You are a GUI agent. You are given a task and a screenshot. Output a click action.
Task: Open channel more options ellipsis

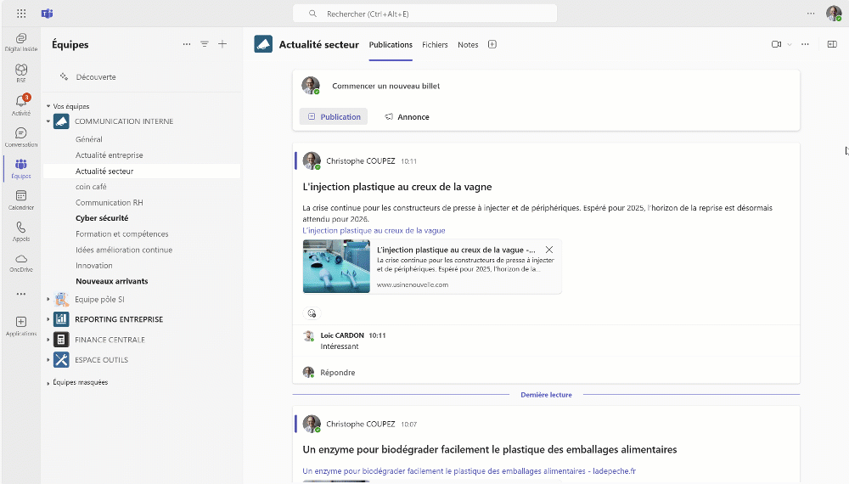(x=805, y=44)
